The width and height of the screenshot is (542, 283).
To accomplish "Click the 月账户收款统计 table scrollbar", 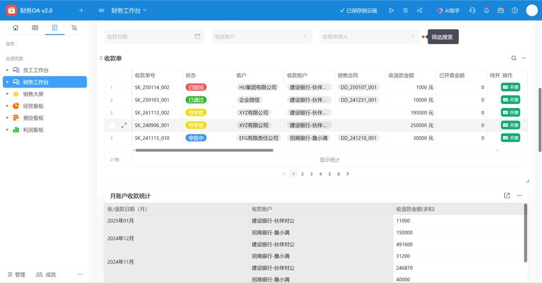I will coord(526,233).
